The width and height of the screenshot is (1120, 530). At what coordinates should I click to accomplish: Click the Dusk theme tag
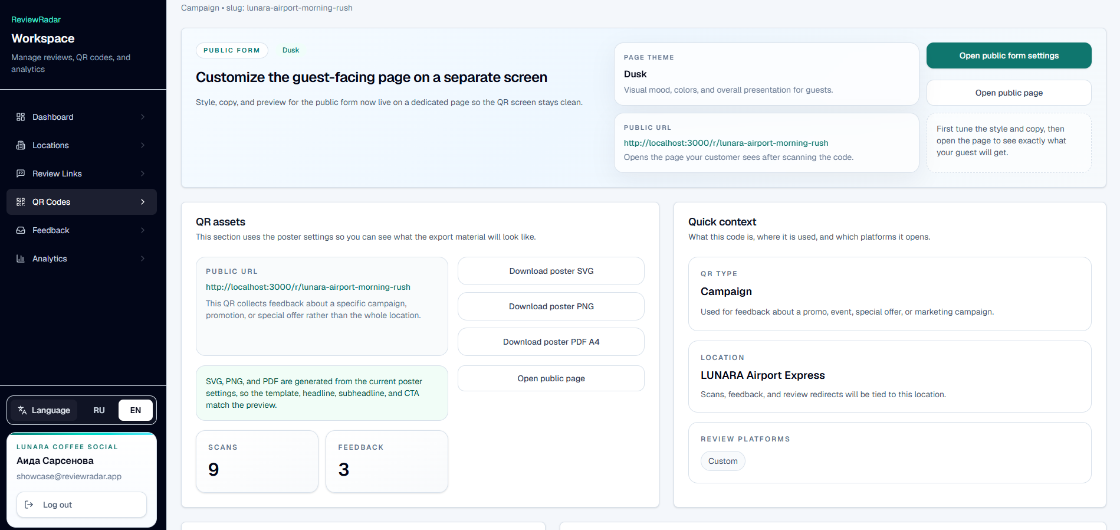[291, 50]
